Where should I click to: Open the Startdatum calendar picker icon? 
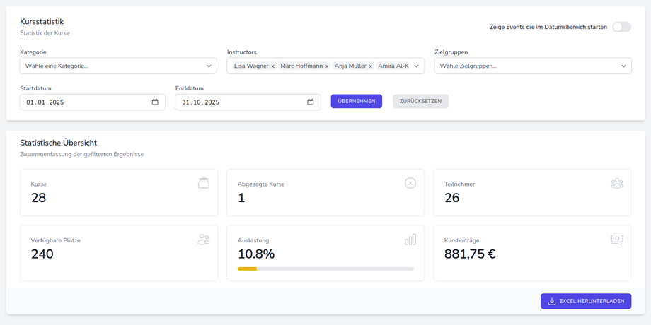click(155, 102)
